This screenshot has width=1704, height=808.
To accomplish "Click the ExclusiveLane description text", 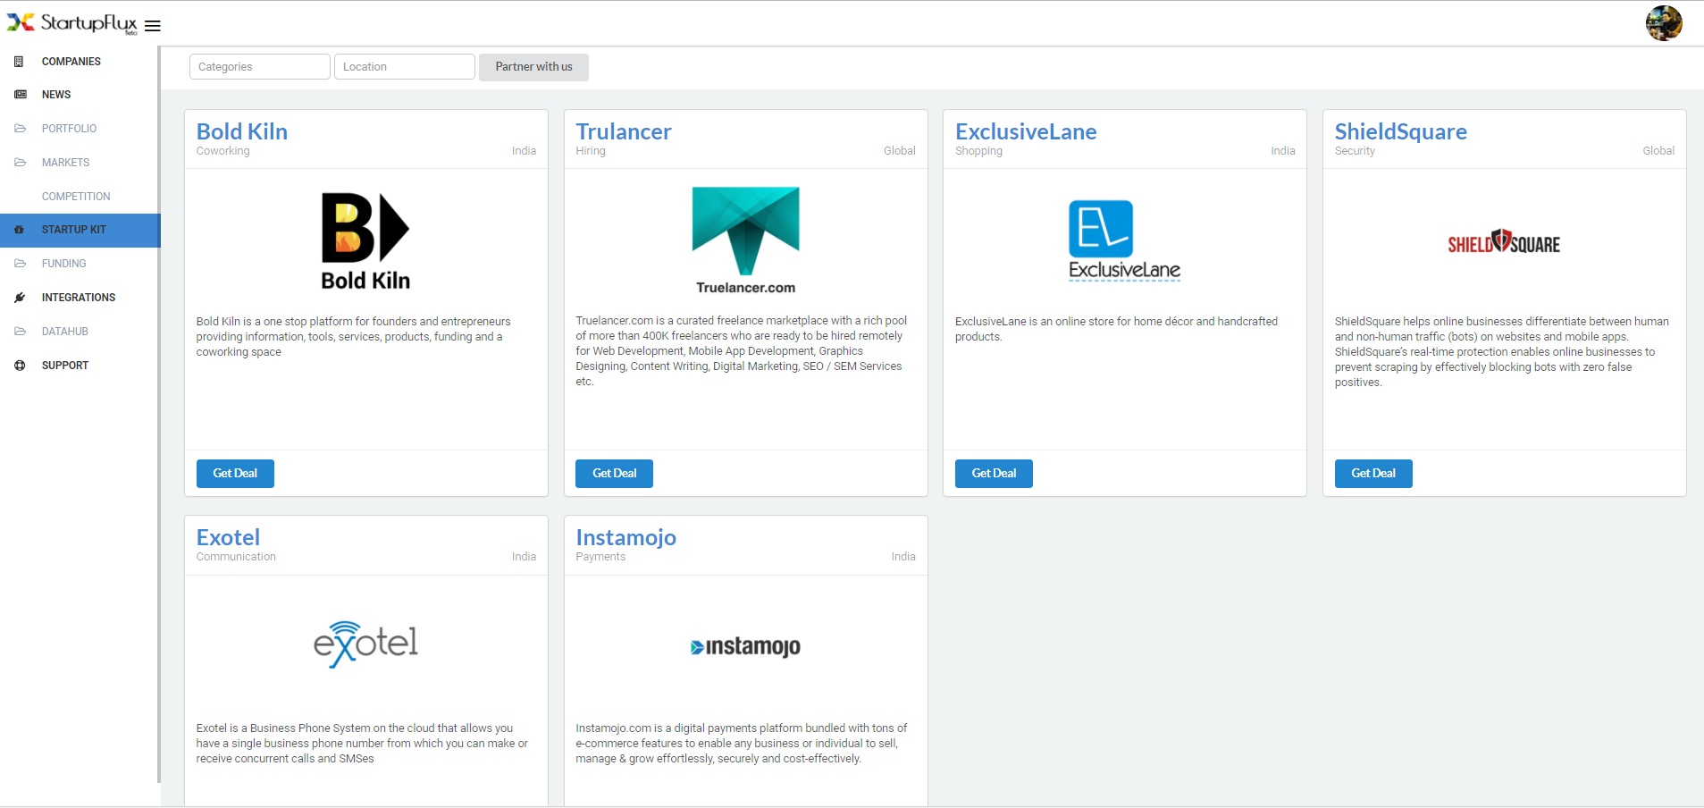I will (x=1116, y=329).
